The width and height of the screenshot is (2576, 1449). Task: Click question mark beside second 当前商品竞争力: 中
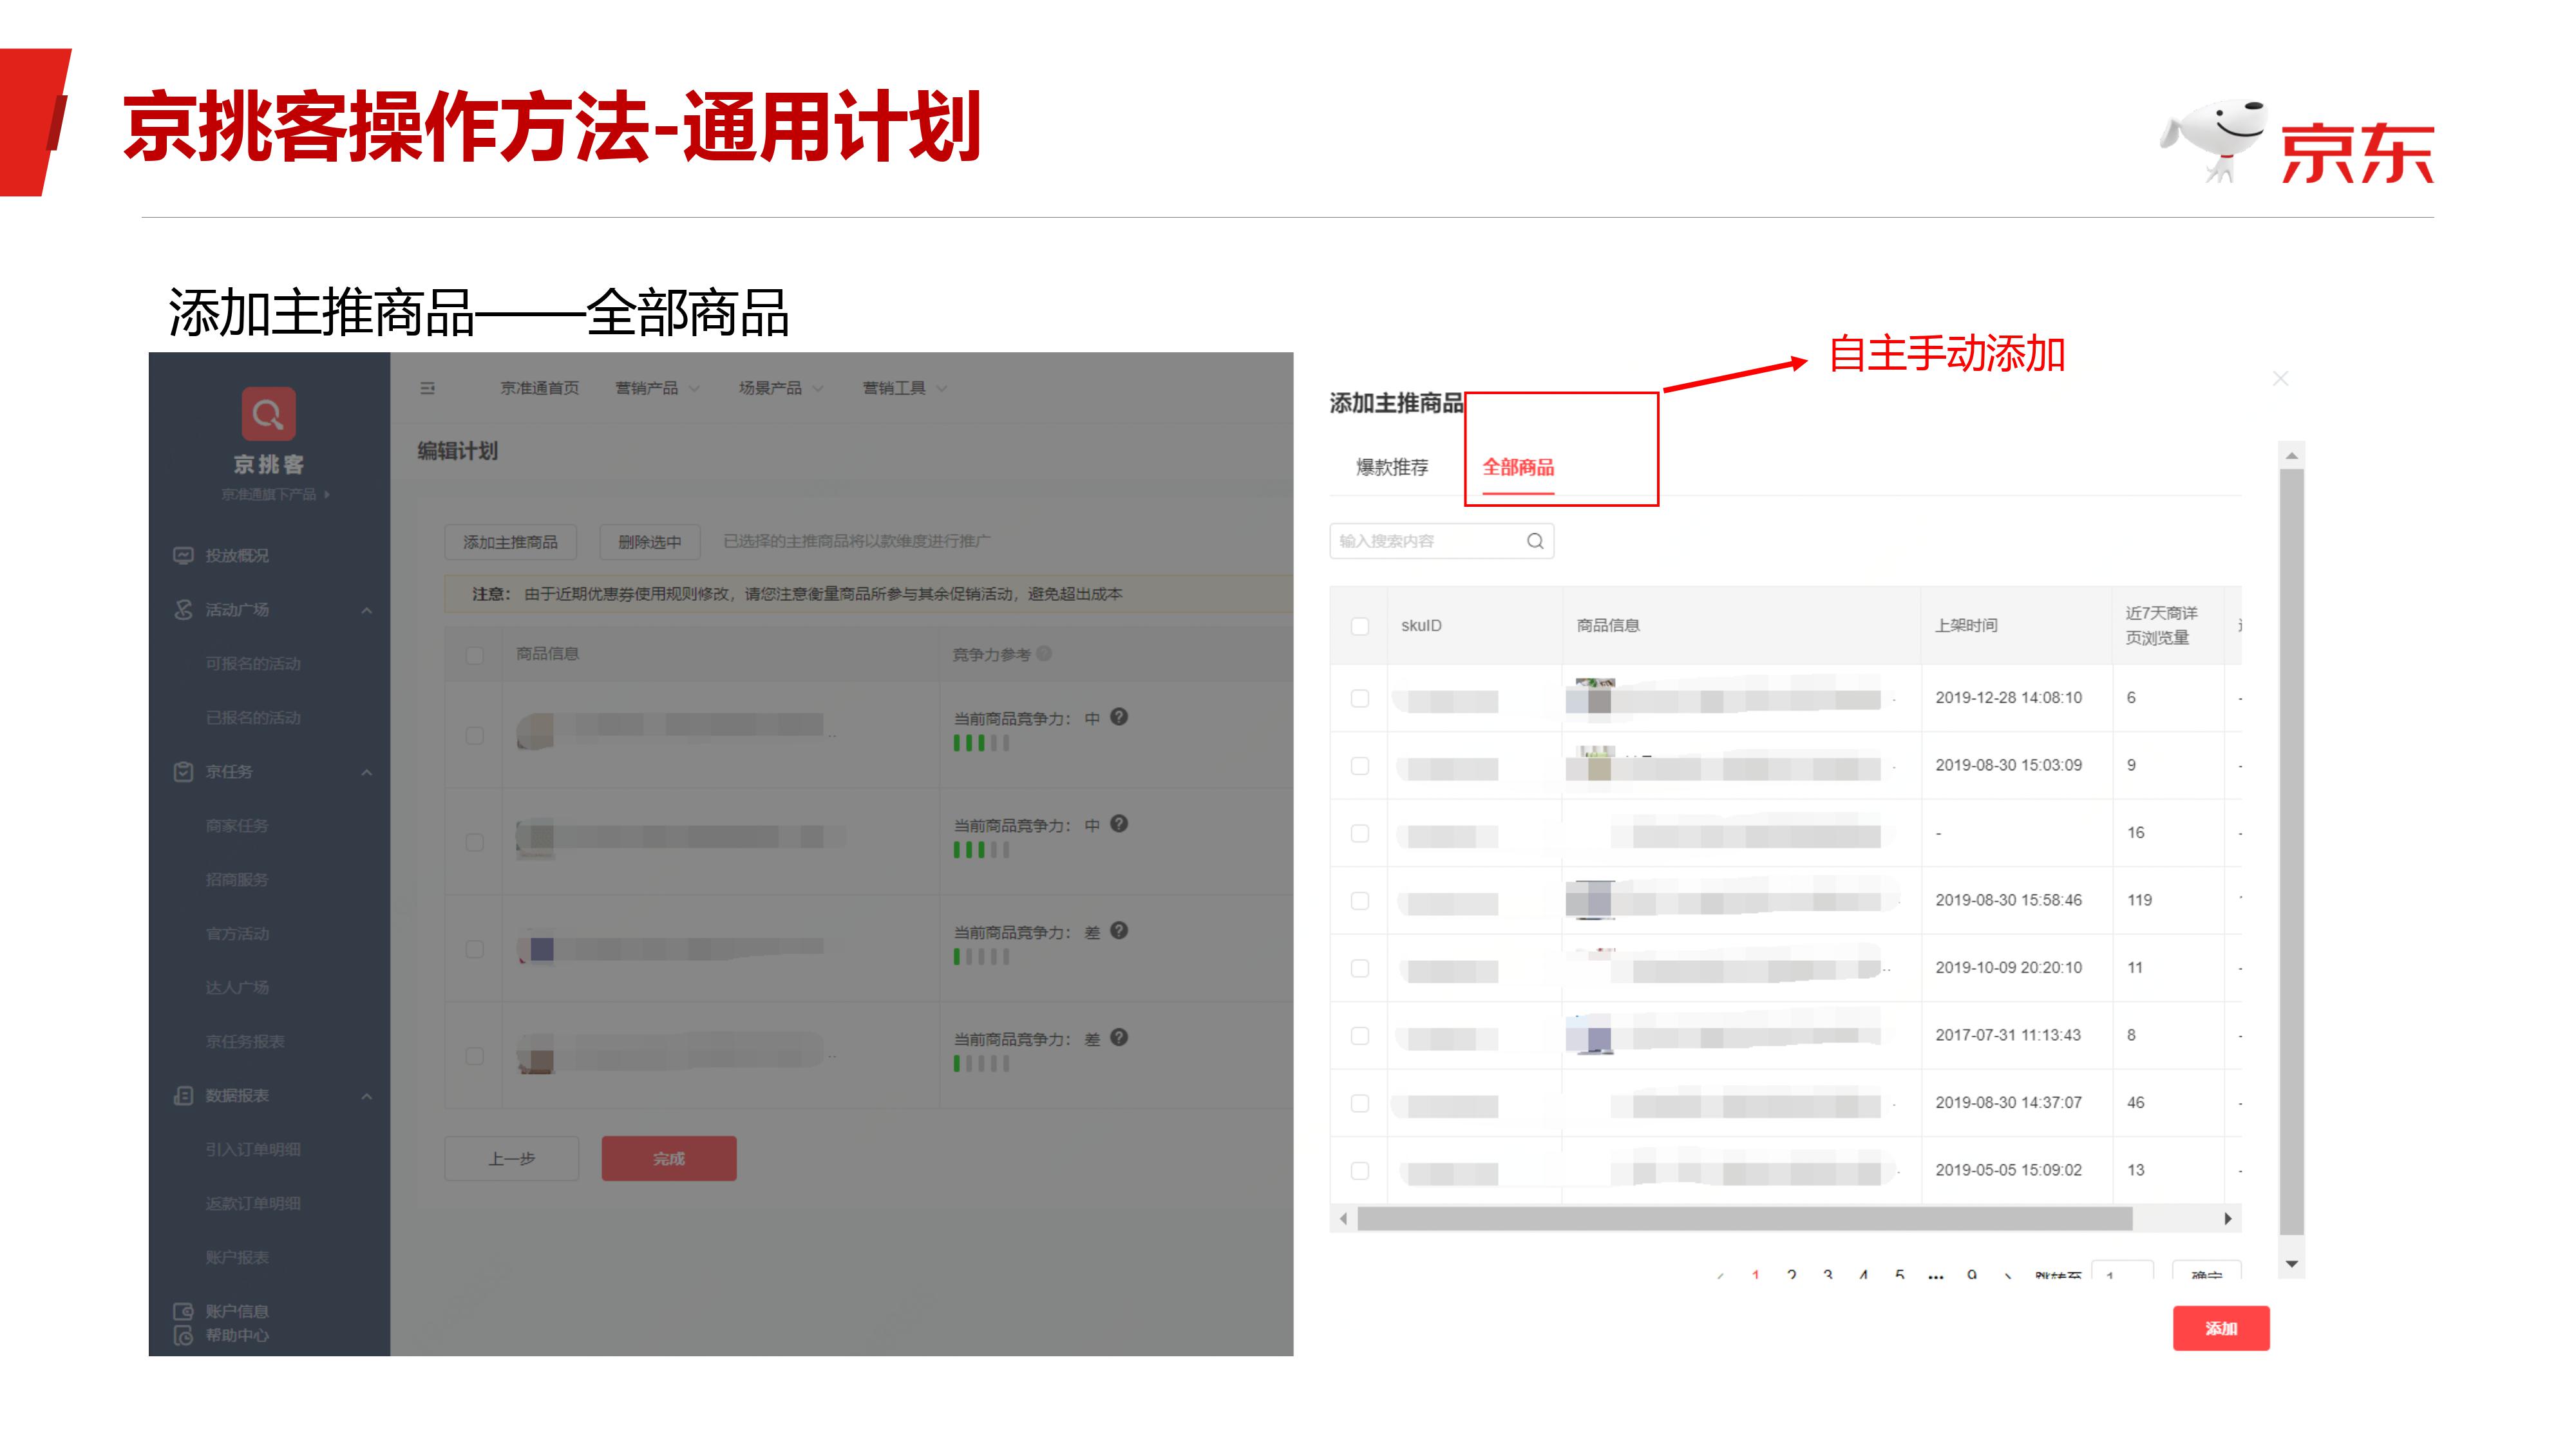1119,823
